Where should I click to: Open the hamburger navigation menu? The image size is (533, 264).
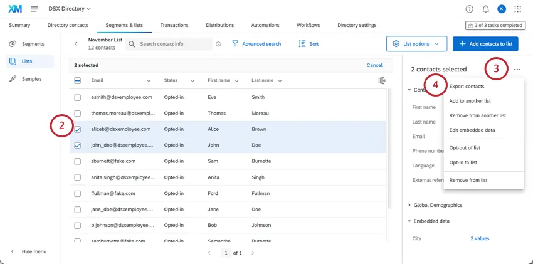click(x=34, y=9)
